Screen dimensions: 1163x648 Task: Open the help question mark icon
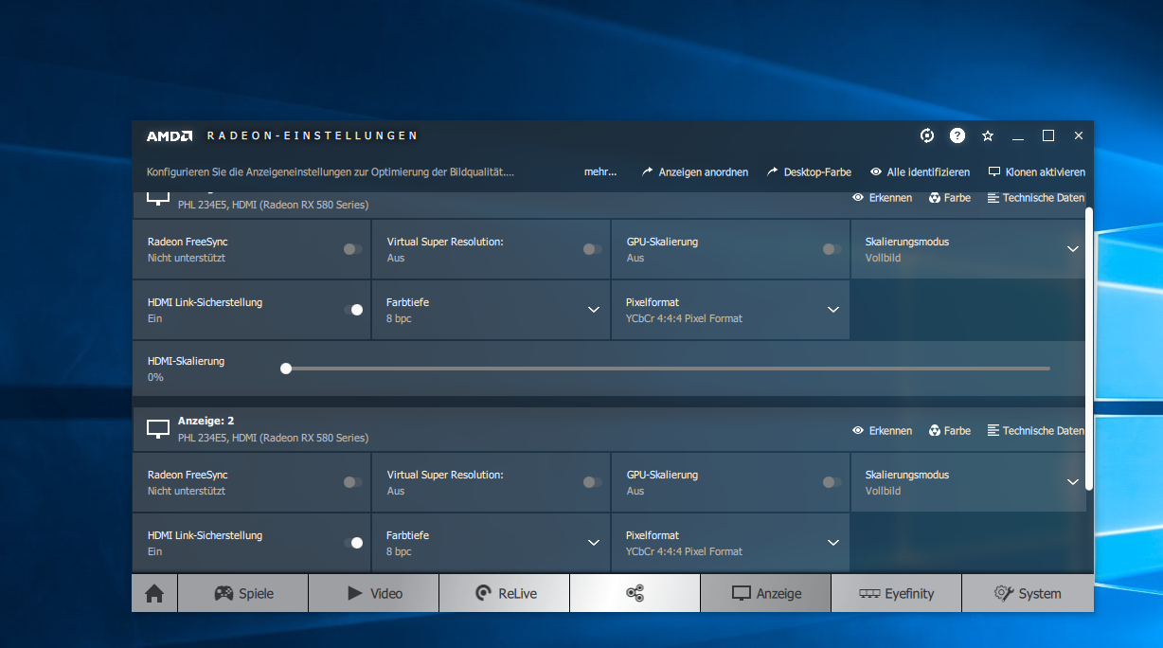[x=957, y=135]
